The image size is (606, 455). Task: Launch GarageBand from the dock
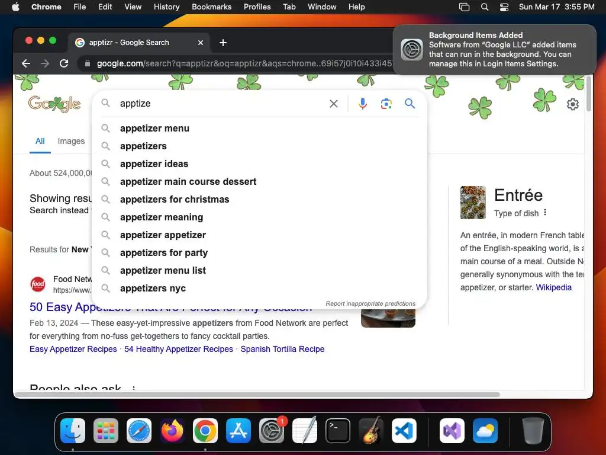[x=371, y=431]
